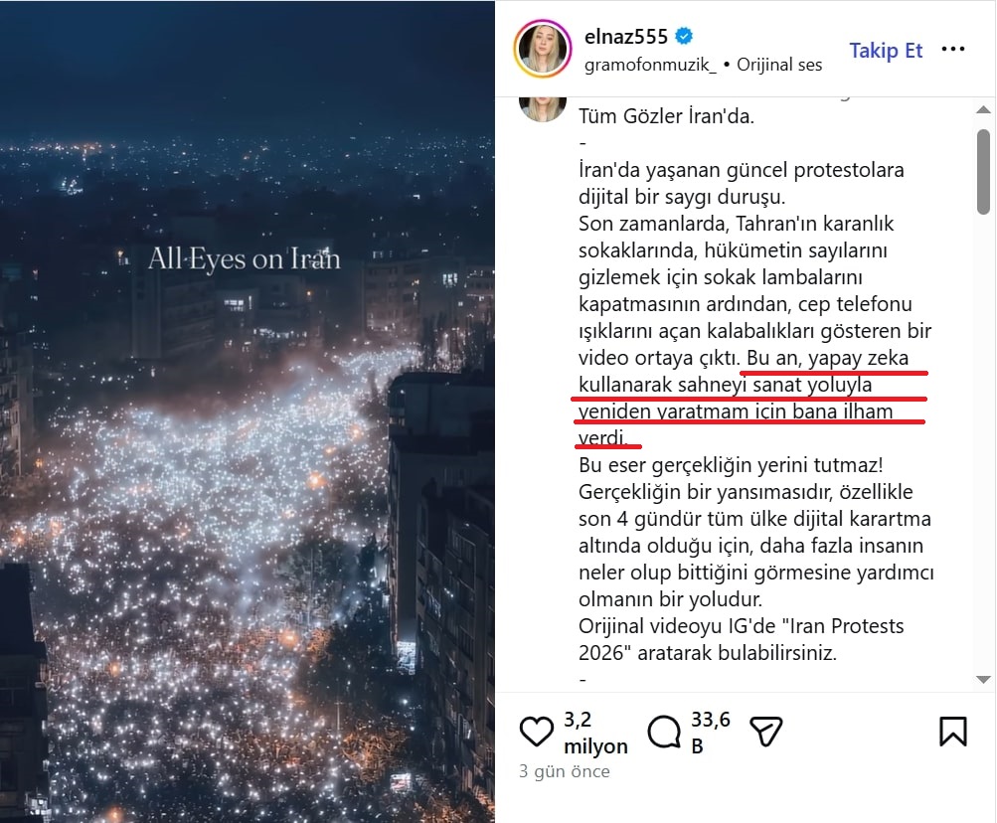Like the post with the heart icon
The width and height of the screenshot is (997, 823).
[536, 732]
